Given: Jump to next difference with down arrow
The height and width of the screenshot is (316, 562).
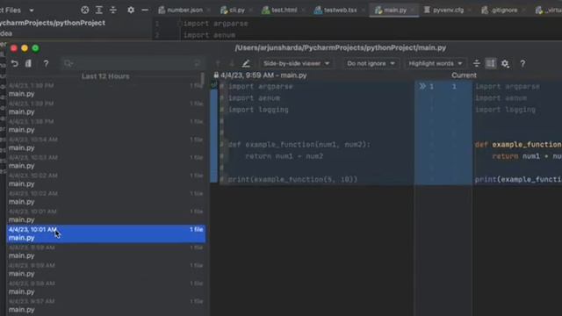Looking at the screenshot, I should [232, 64].
